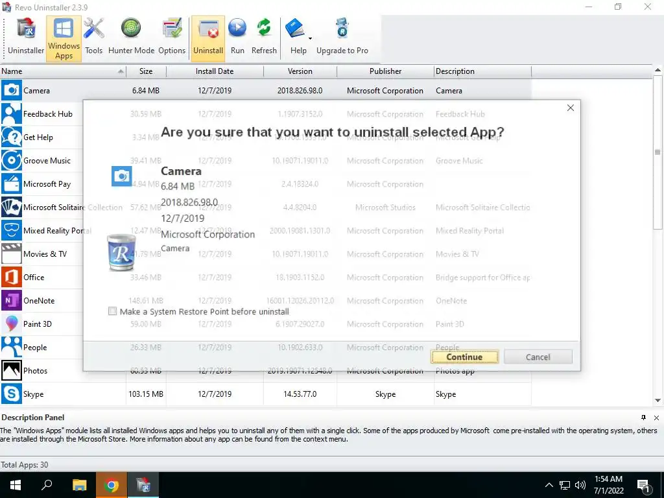Select the Movies & TV icon
The height and width of the screenshot is (498, 664).
(x=12, y=254)
